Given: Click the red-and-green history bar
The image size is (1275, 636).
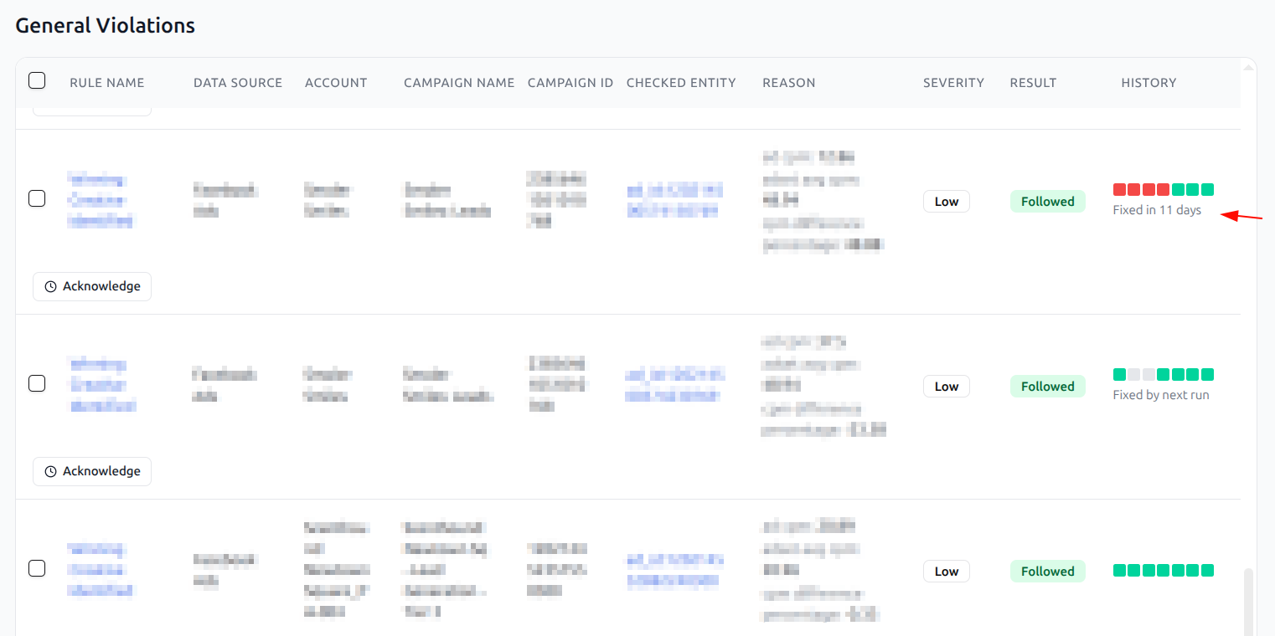Looking at the screenshot, I should [1164, 190].
